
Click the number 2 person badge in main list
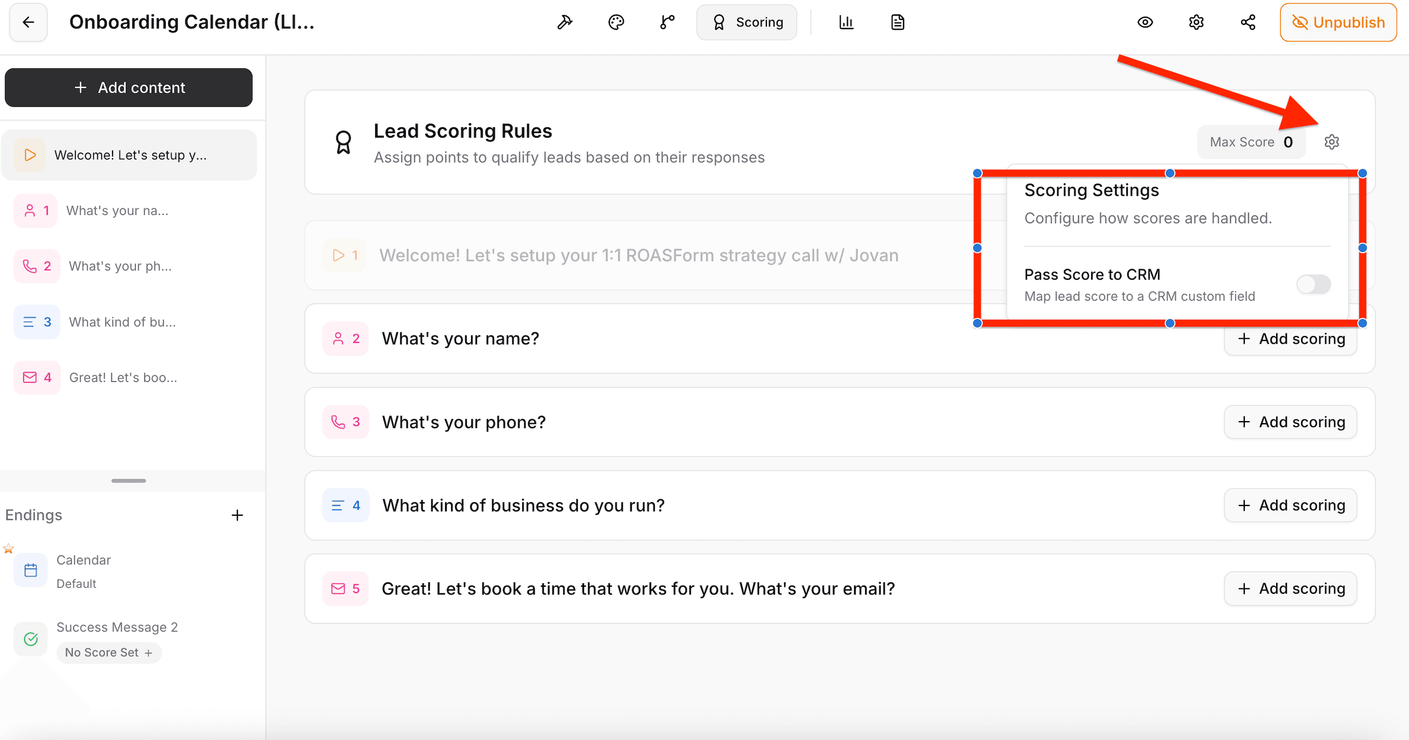tap(346, 339)
